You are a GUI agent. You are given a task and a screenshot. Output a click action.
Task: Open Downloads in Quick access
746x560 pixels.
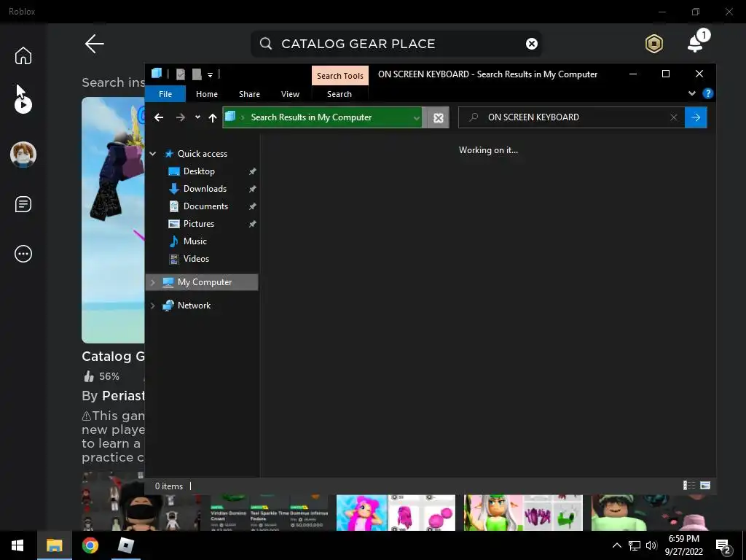pos(205,189)
